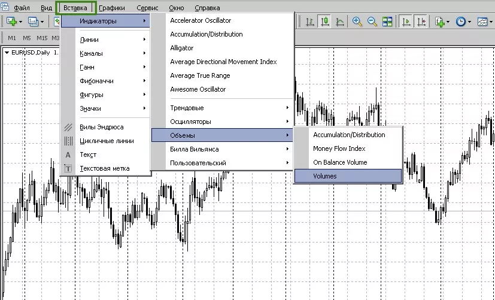The image size is (495, 300).
Task: Zoom in on the chart
Action: point(357,22)
